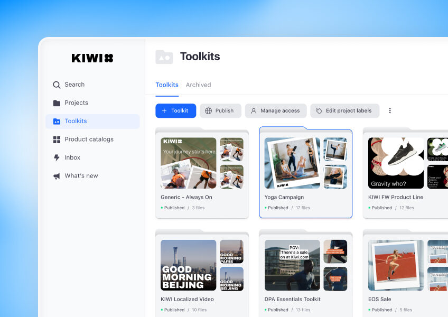Click the person icon on Manage access
The width and height of the screenshot is (448, 317).
[x=254, y=110]
